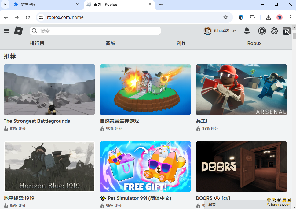Screen dimensions: 296x209
Task: Open the blue R extension in the browser toolbar
Action: (241, 17)
